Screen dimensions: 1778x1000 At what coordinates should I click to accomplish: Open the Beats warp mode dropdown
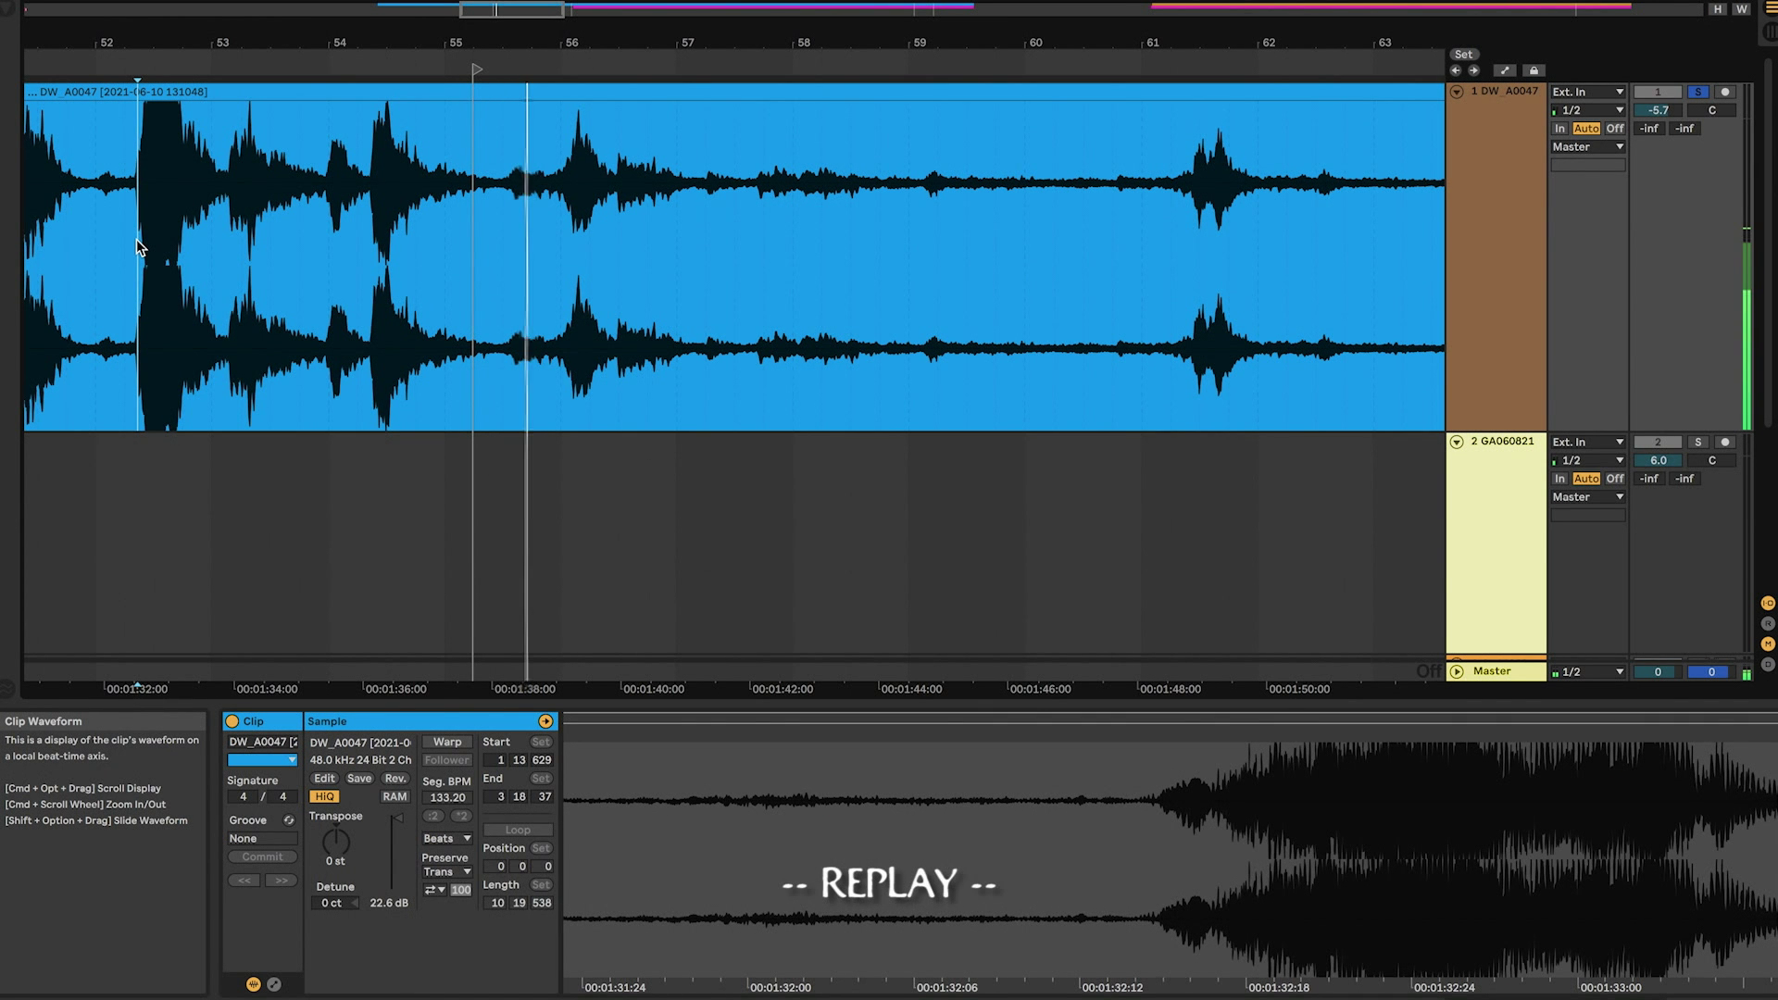pos(447,838)
